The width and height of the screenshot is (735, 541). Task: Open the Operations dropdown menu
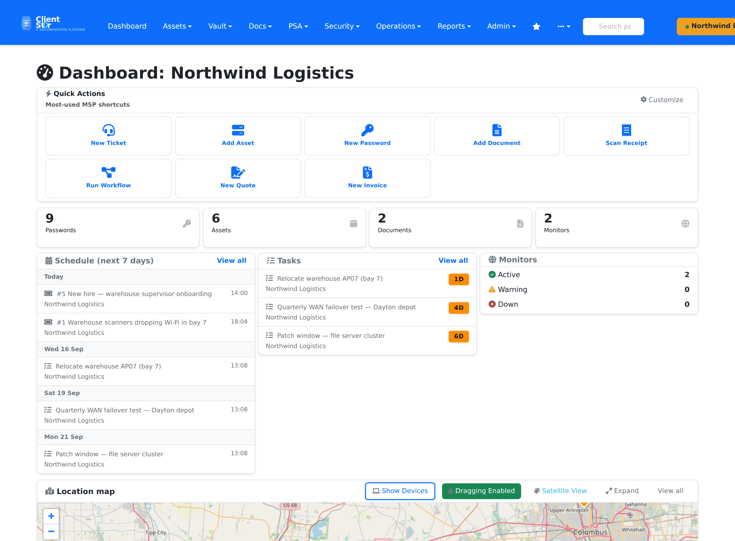click(398, 26)
